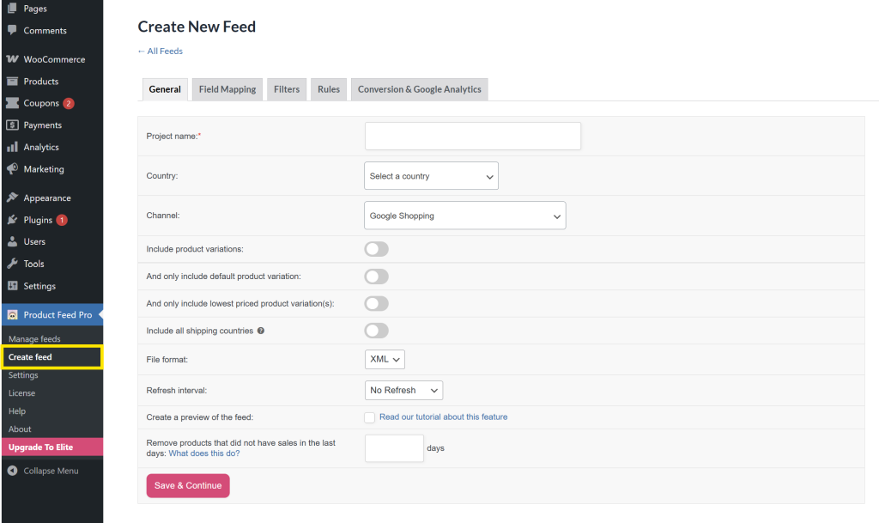Open the Marketing megaphone icon
The height and width of the screenshot is (523, 879).
click(10, 169)
